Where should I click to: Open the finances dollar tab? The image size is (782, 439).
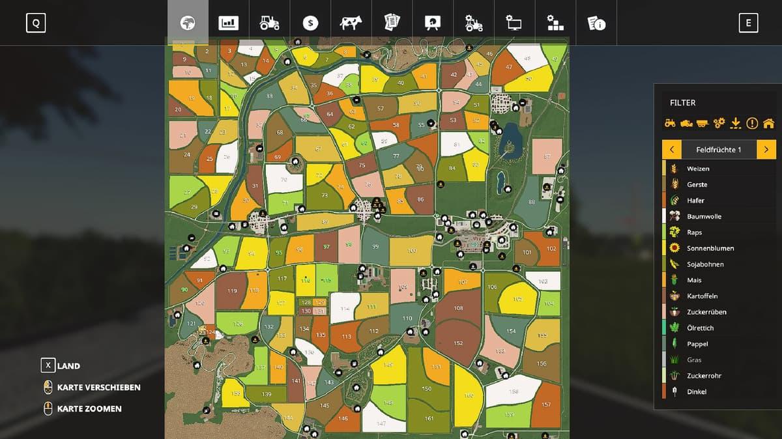pos(310,23)
